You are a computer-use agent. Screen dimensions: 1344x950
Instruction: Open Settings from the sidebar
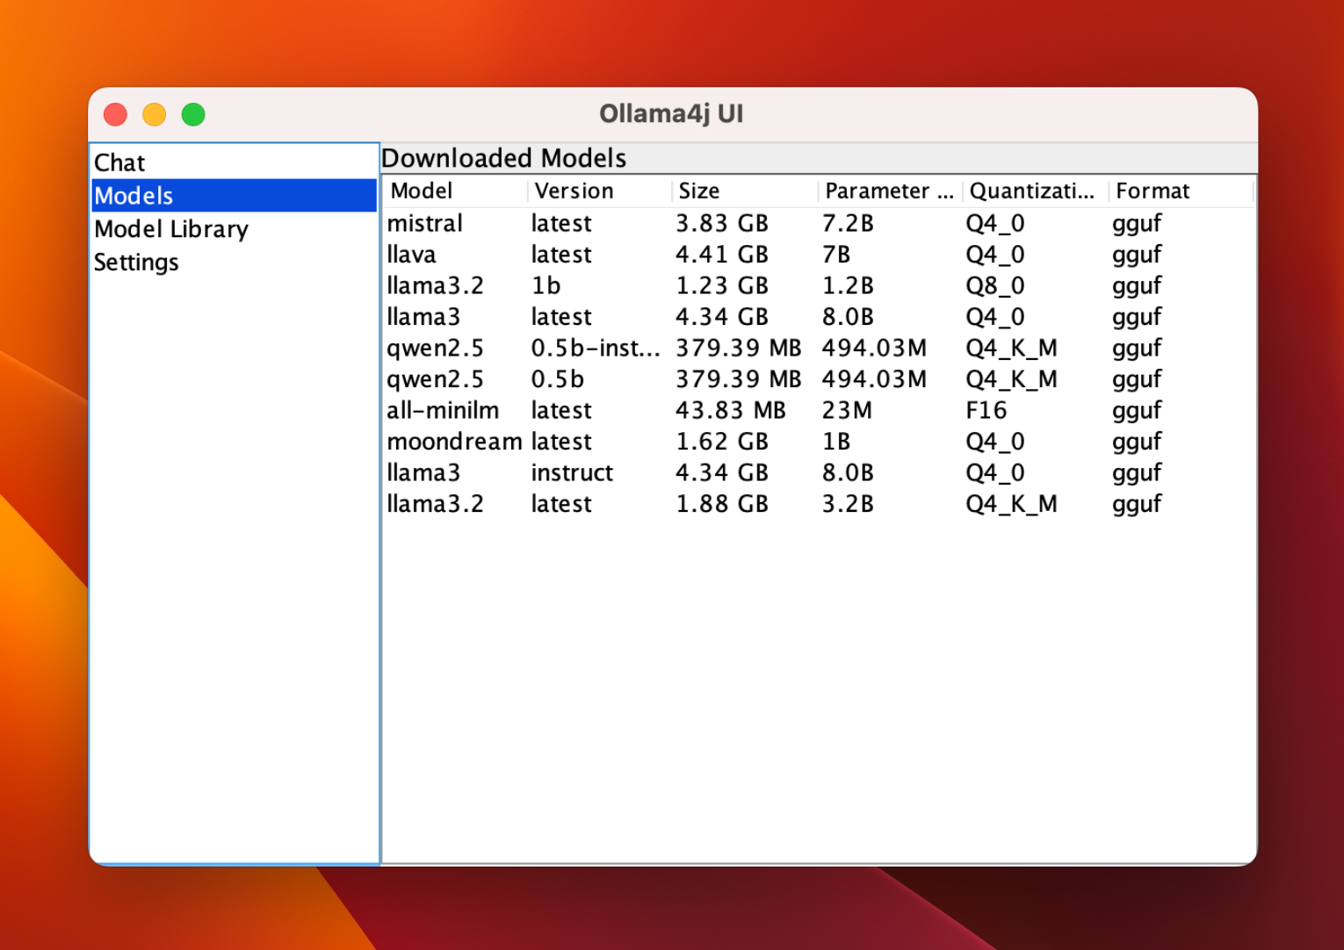click(x=136, y=263)
